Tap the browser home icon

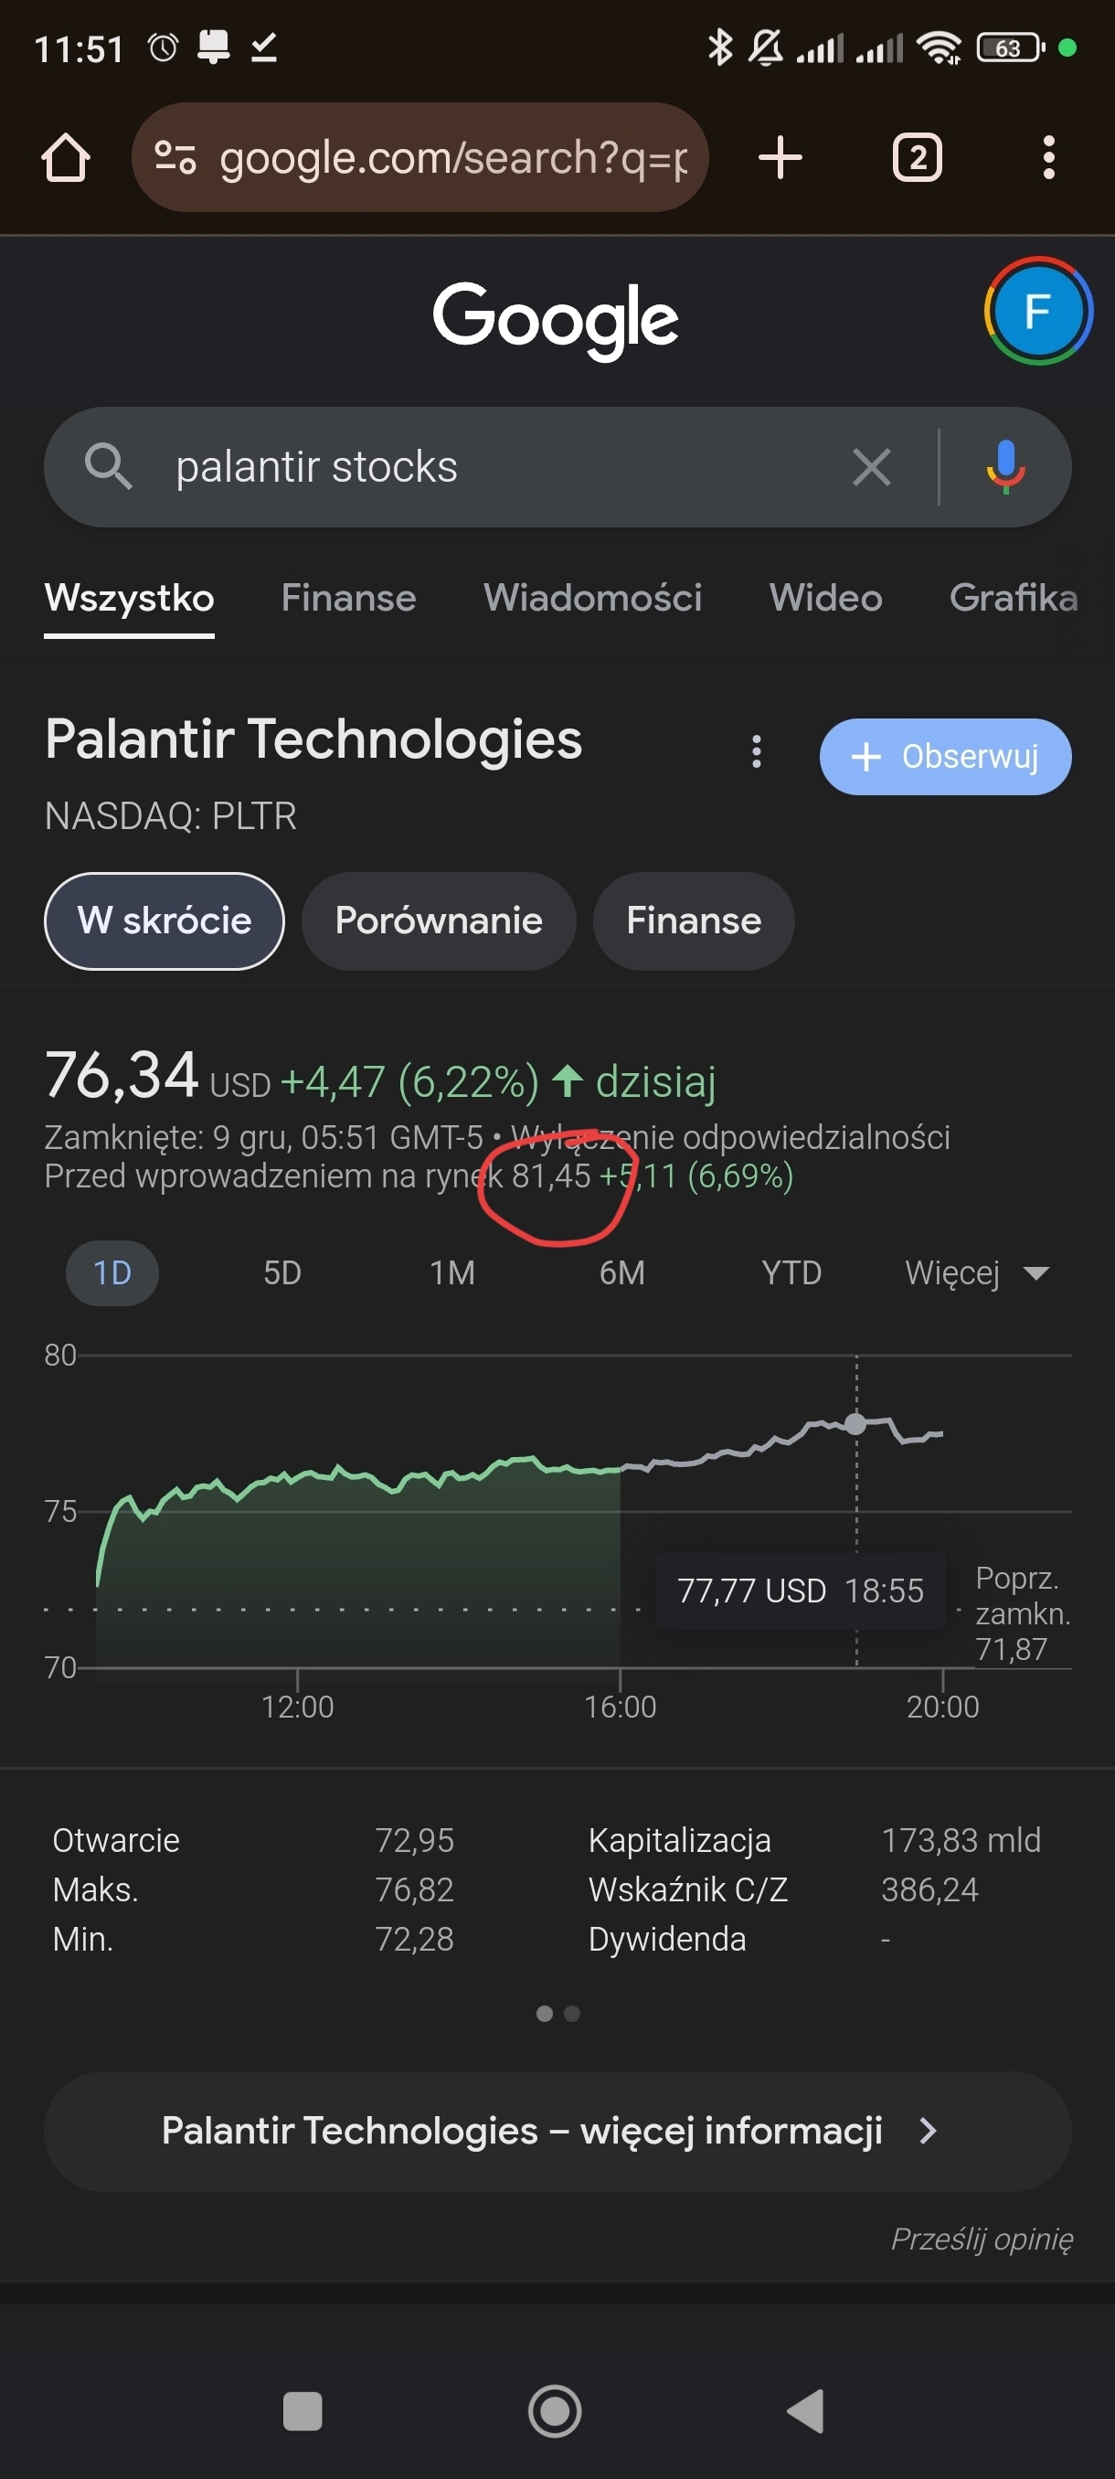pos(66,158)
